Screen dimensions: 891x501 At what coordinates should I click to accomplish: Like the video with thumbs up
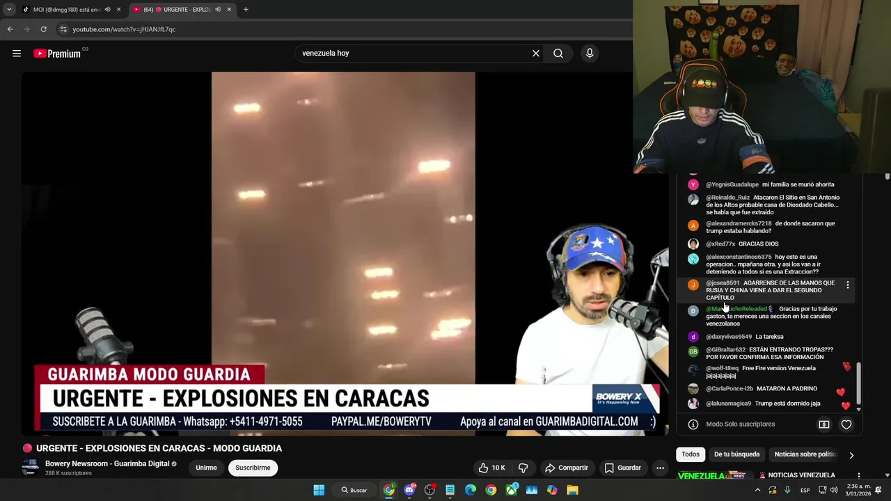pos(491,468)
